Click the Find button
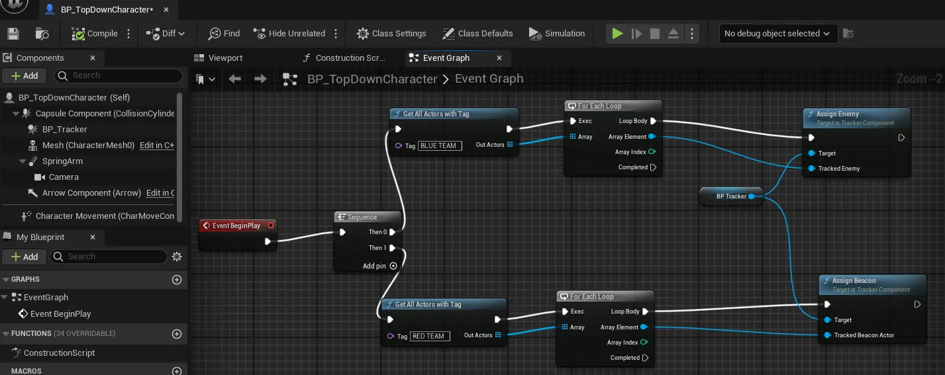The width and height of the screenshot is (945, 375). click(x=224, y=34)
